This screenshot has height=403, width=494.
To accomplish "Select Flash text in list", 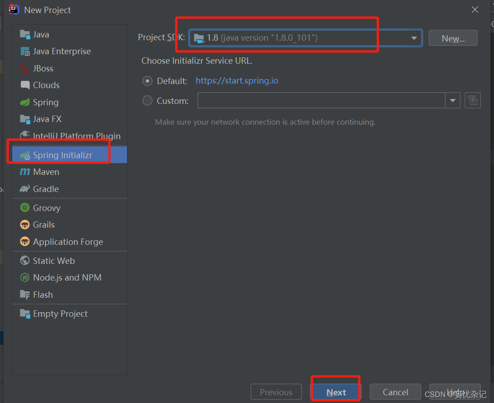I will click(43, 295).
